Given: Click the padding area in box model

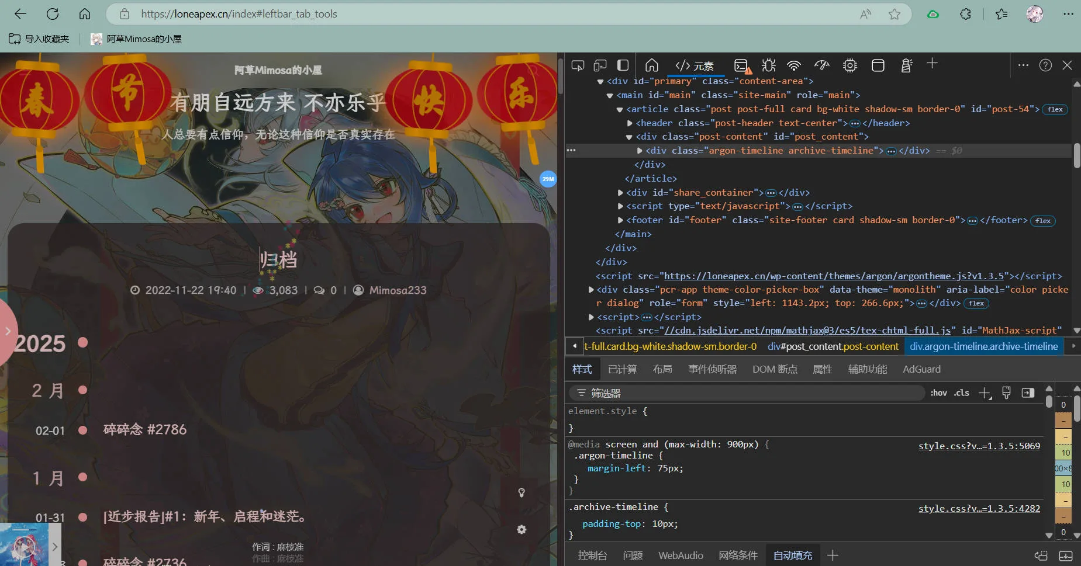Looking at the screenshot, I should (1063, 452).
